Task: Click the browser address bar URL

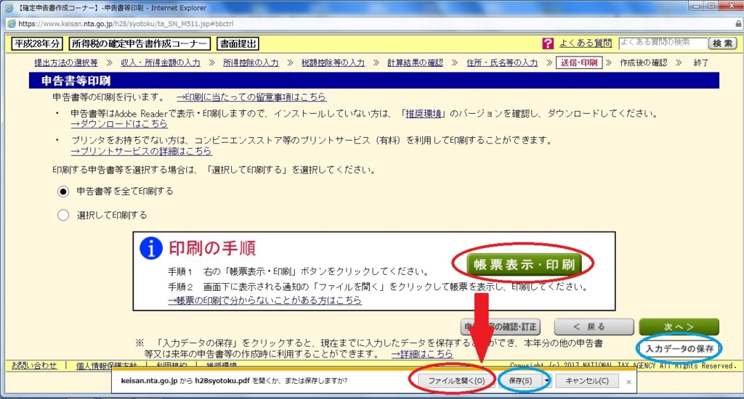Action: [x=126, y=24]
